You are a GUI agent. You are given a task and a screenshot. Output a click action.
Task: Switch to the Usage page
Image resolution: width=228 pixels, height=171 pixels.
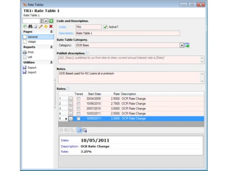[31, 41]
